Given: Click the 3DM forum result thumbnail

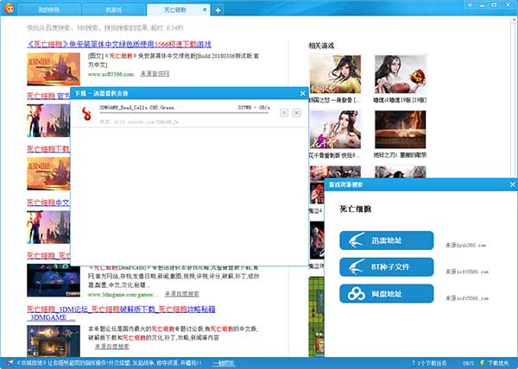Looking at the screenshot, I should point(54,341).
